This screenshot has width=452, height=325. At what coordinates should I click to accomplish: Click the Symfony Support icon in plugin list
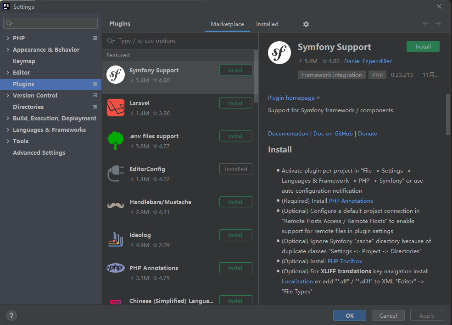[x=116, y=75]
